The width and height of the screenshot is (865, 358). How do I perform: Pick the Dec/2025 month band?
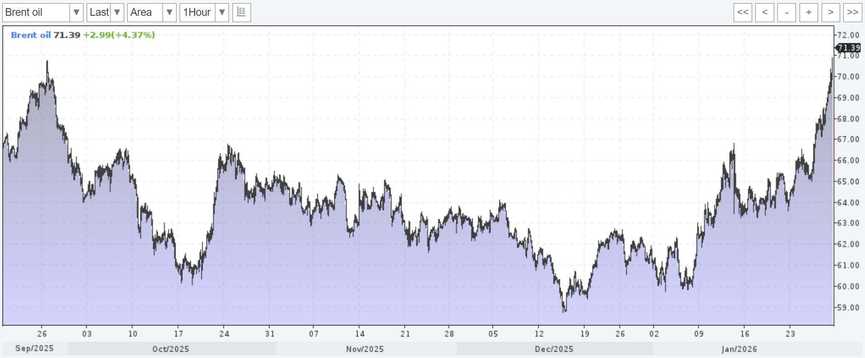tap(554, 349)
